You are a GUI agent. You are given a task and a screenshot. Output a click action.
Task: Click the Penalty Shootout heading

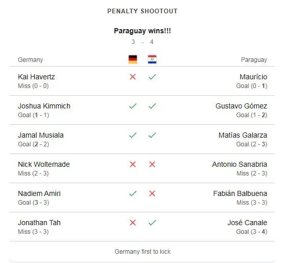point(142,11)
